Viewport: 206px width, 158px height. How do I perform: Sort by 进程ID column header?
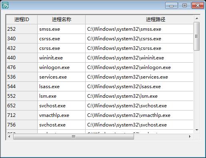coord(22,20)
